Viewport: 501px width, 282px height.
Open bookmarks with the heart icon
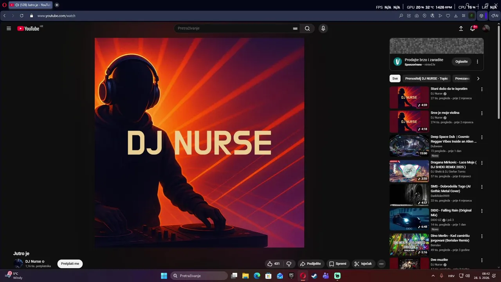[x=448, y=16]
